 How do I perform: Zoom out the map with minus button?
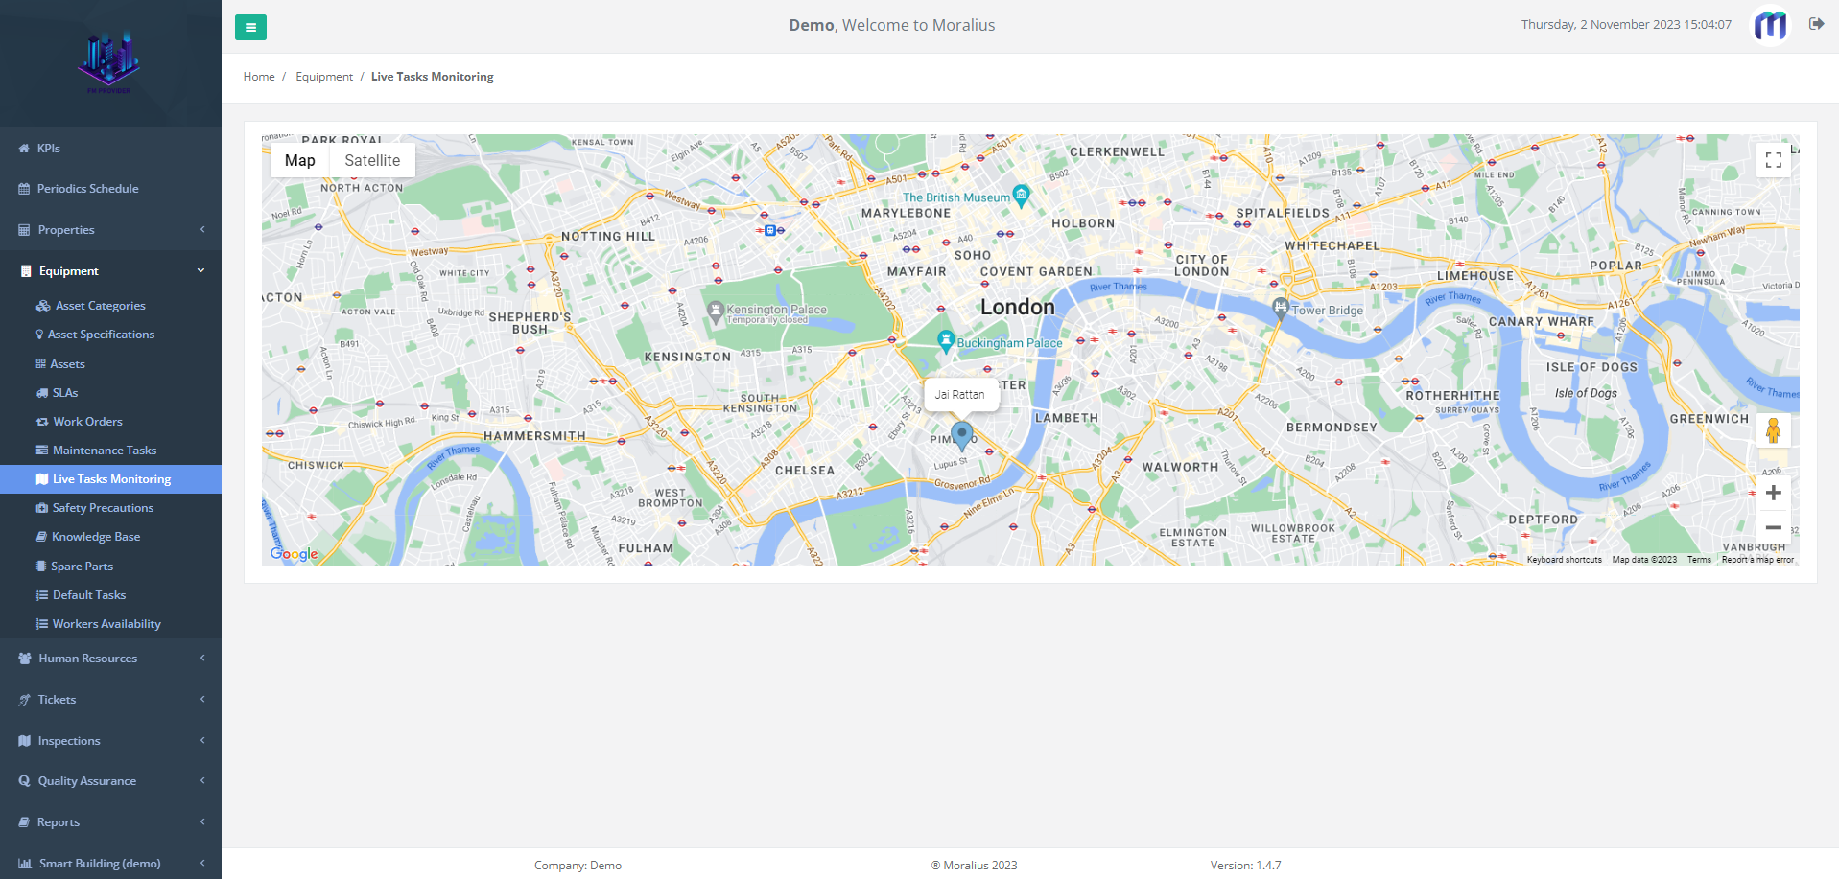tap(1773, 527)
